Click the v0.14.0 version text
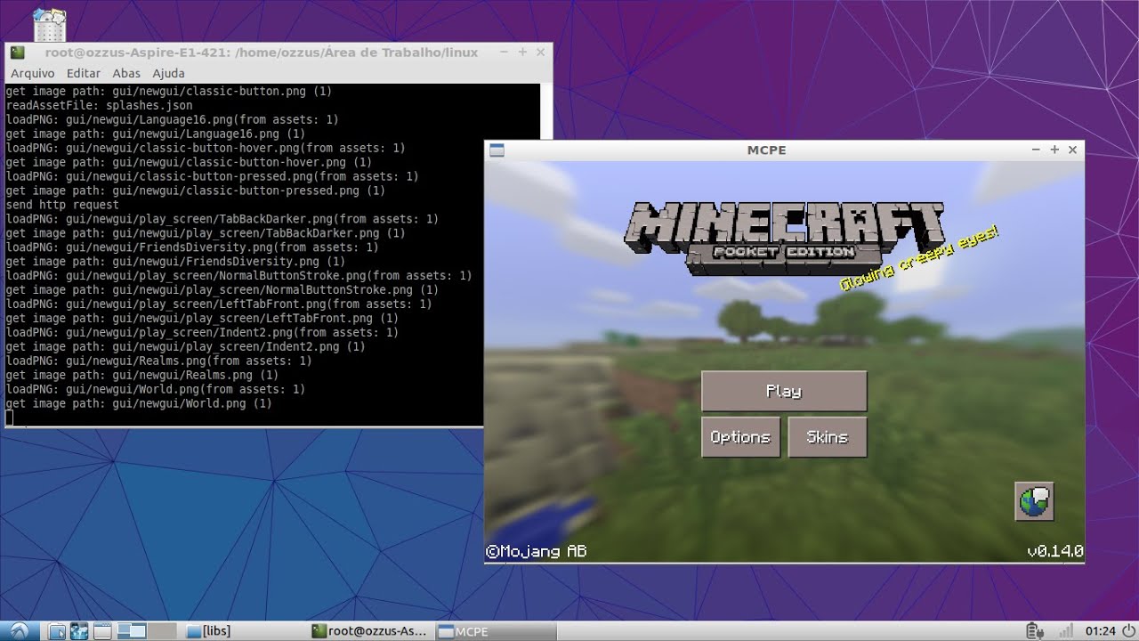 tap(1054, 552)
